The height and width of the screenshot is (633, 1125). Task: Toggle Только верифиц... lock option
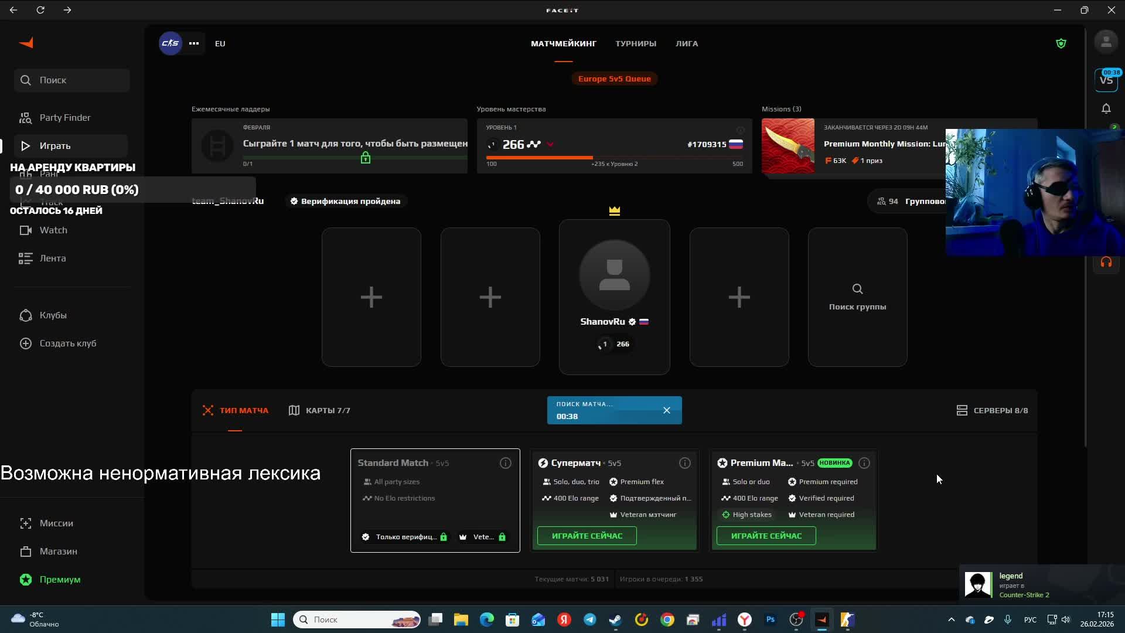pos(404,537)
